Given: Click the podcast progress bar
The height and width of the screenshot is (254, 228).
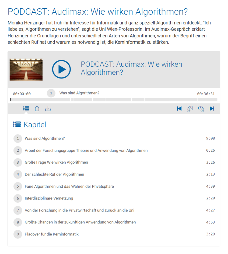Looking at the screenshot, I should (114, 99).
